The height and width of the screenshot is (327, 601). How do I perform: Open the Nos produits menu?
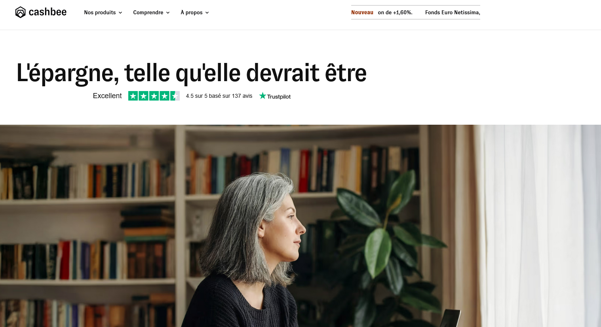(100, 13)
